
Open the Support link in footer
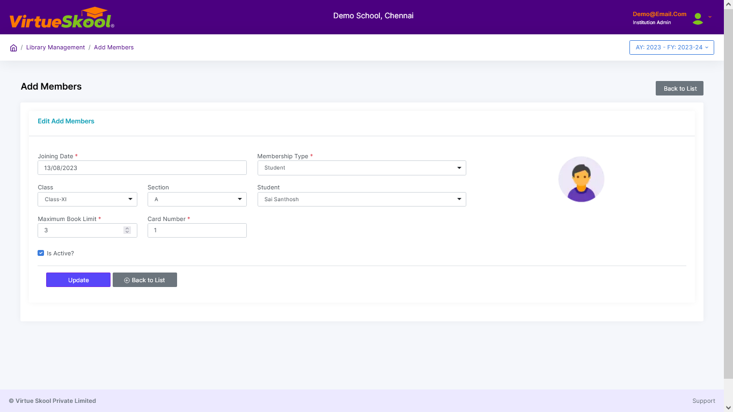pyautogui.click(x=703, y=401)
